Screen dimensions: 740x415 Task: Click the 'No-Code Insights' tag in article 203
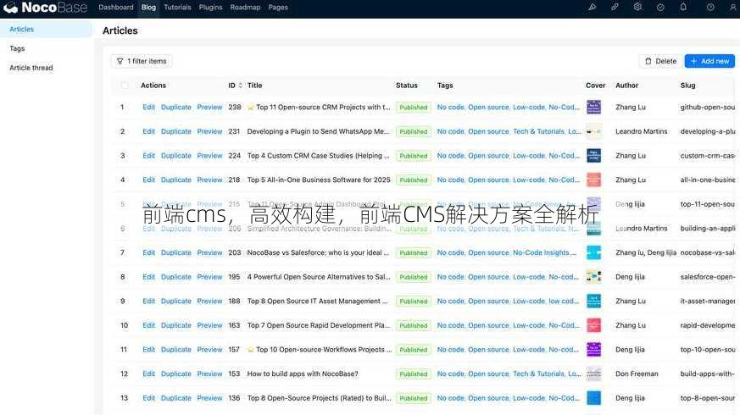(x=541, y=252)
